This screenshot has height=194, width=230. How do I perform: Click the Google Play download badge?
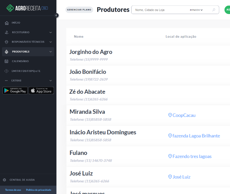[15, 90]
